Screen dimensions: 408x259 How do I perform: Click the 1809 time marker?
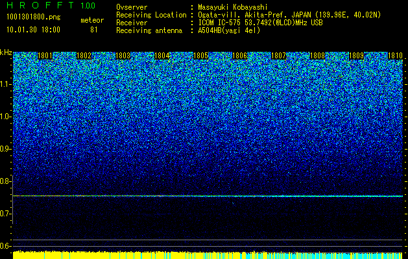point(356,56)
